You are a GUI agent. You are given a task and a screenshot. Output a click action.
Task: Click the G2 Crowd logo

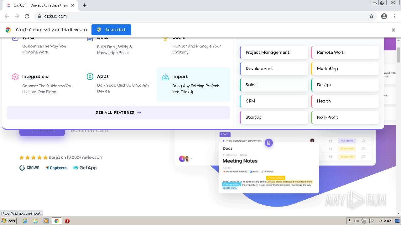pos(29,168)
